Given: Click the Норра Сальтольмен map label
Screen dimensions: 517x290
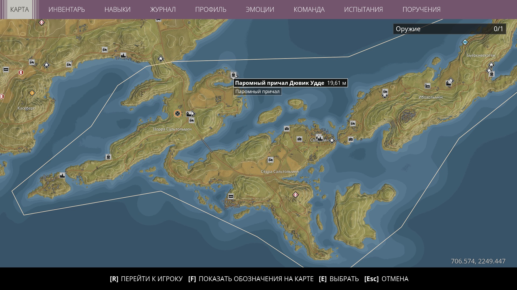Looking at the screenshot, I should (x=172, y=129).
